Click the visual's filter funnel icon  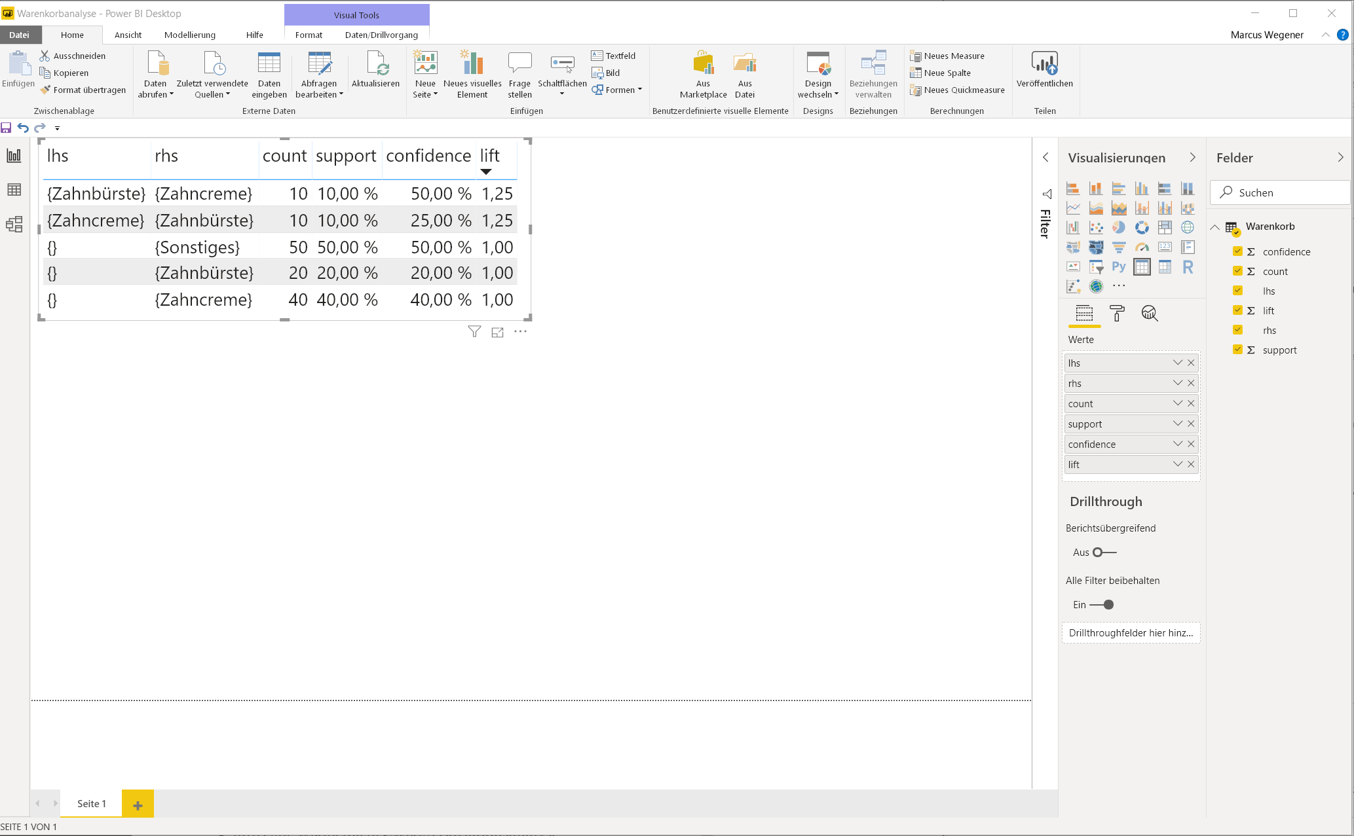pyautogui.click(x=474, y=332)
